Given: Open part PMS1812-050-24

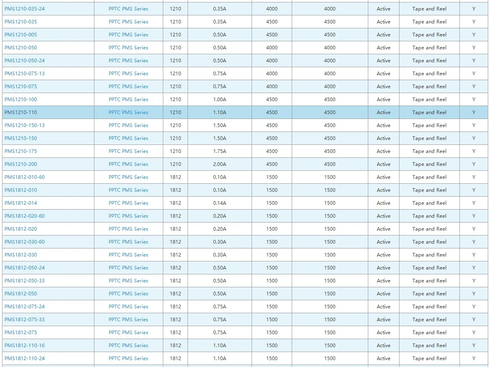Looking at the screenshot, I should pyautogui.click(x=25, y=268).
